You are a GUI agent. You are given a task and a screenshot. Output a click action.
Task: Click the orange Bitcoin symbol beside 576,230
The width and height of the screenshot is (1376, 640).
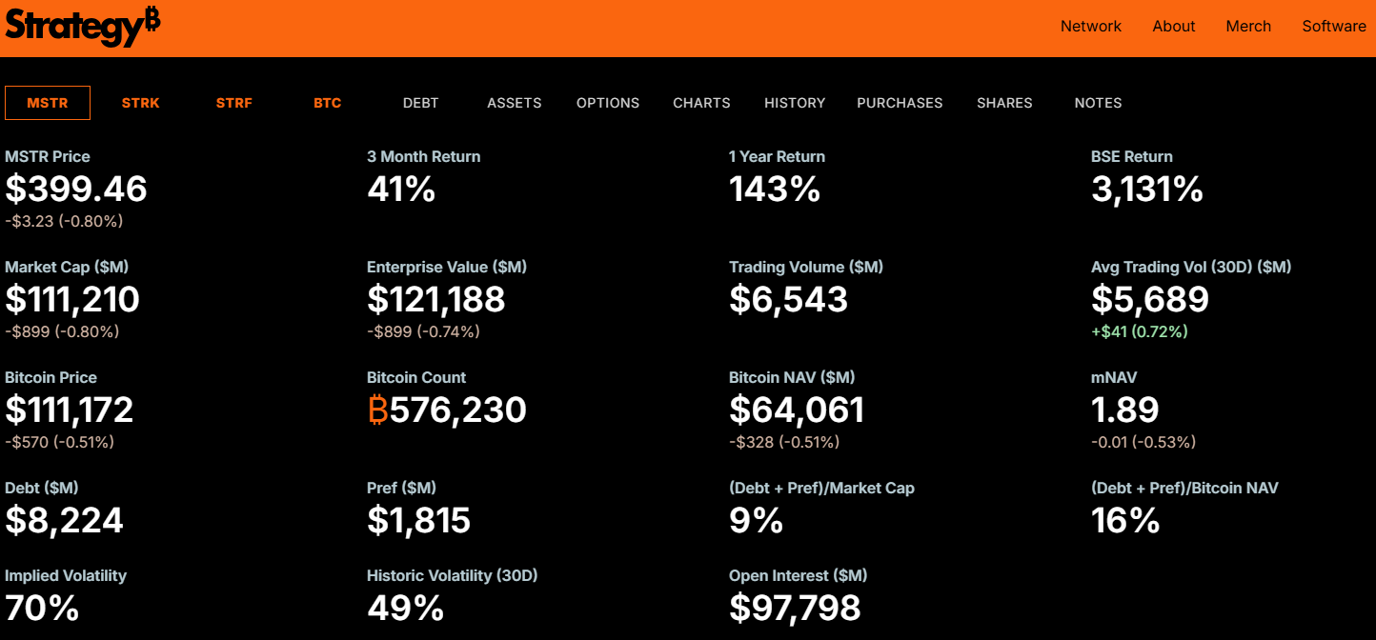(x=377, y=410)
